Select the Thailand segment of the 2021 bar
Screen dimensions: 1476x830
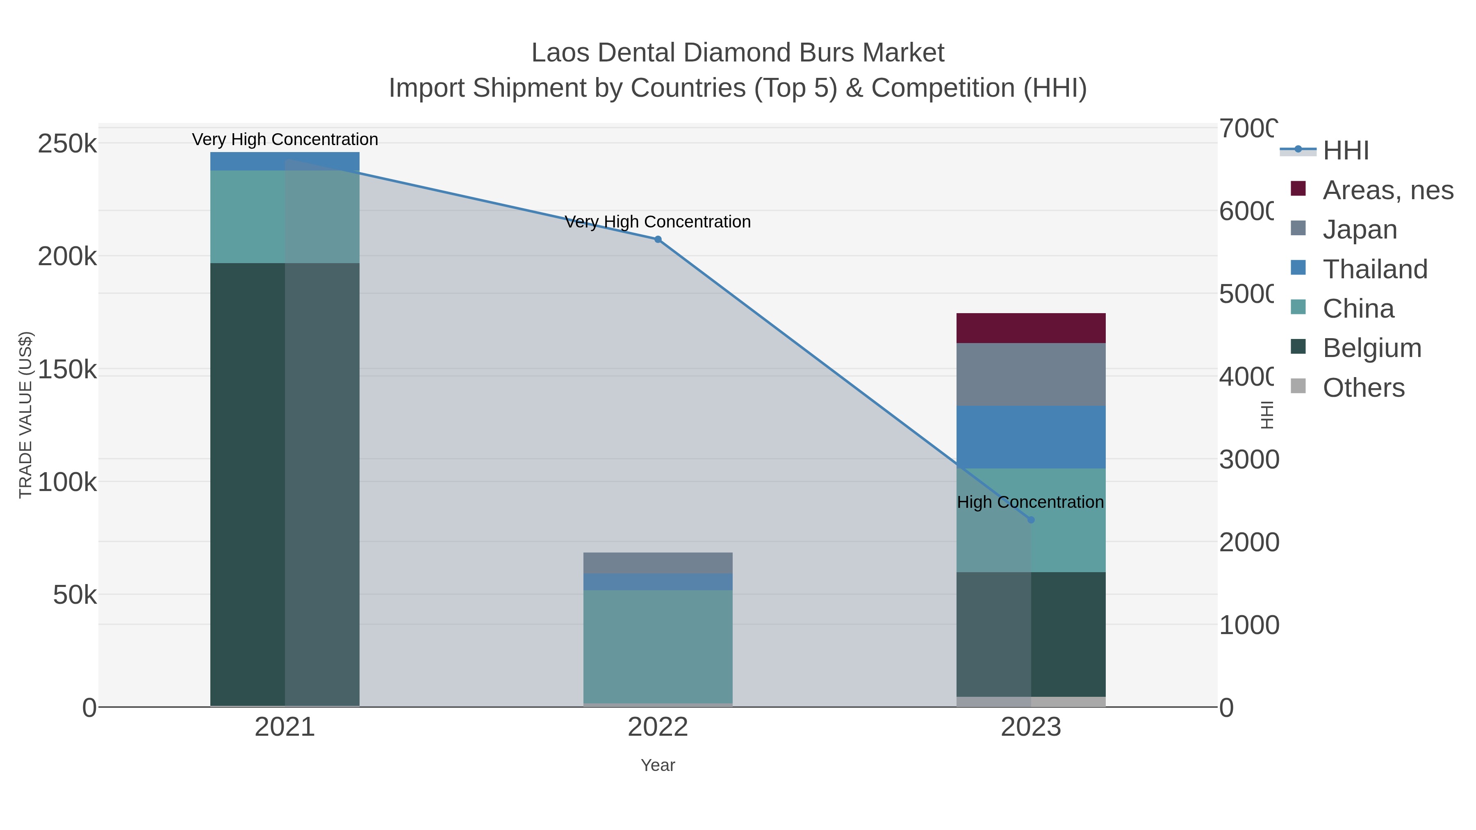285,161
